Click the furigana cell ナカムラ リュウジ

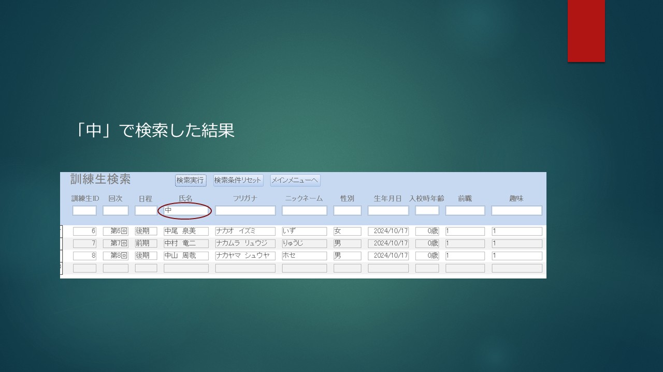click(x=246, y=243)
